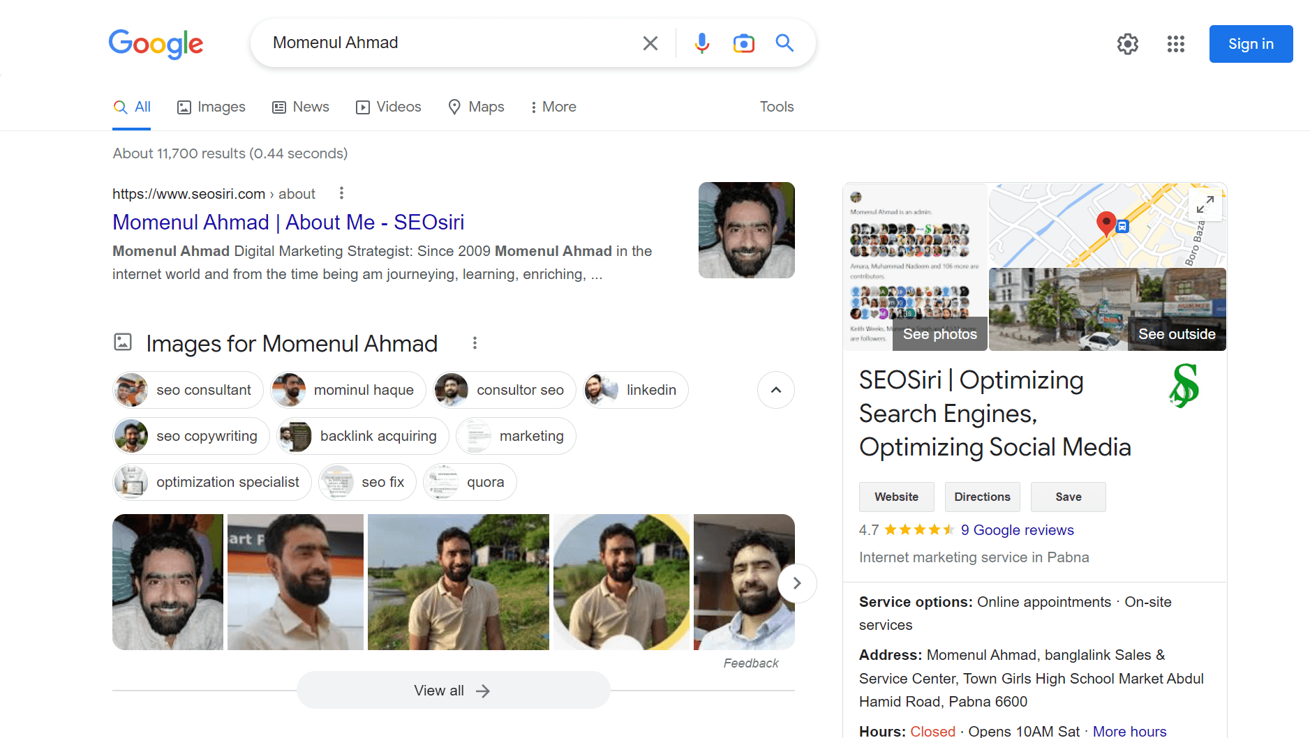This screenshot has height=738, width=1310.
Task: Show next images in the carousel
Action: (x=796, y=583)
